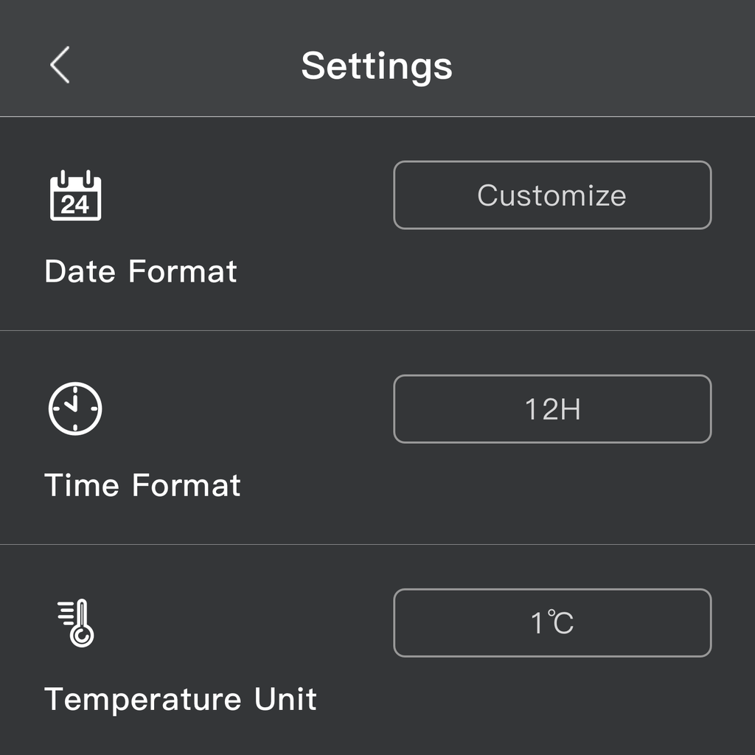This screenshot has height=755, width=755.
Task: Click empty space below the 12H button
Action: tap(552, 494)
